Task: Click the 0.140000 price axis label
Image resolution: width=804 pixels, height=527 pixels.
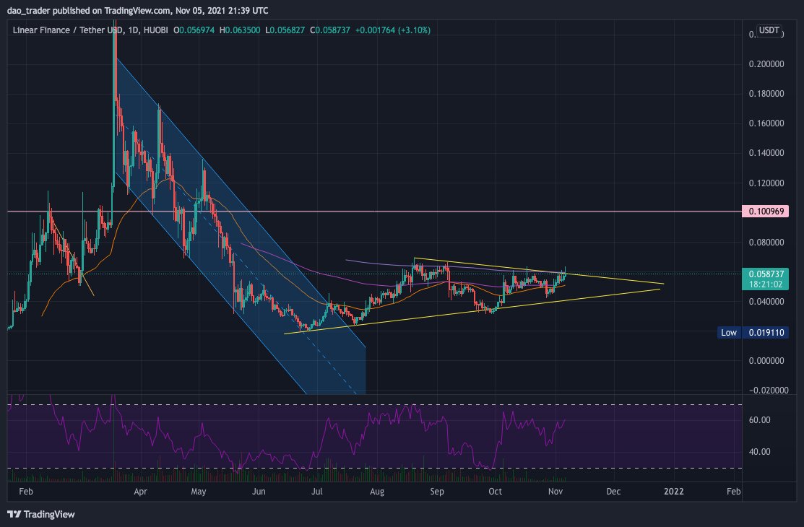Action: 766,153
